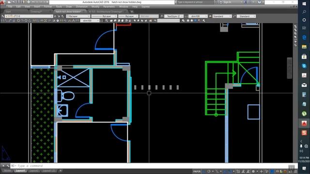The image size is (310, 174).
Task: Select the Linear dimension tool
Action: pyautogui.click(x=2, y=21)
